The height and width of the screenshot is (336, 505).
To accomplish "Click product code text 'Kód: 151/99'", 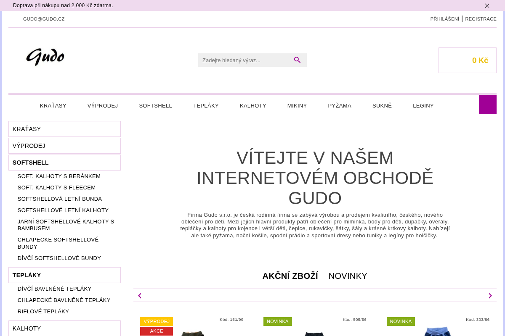I will (231, 320).
